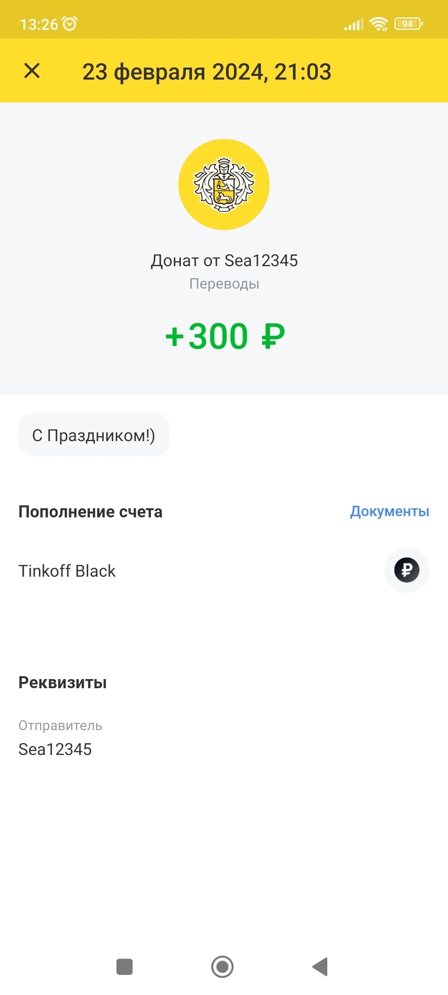Tap the date header 23 февраля 2024
The image size is (448, 995).
[173, 72]
